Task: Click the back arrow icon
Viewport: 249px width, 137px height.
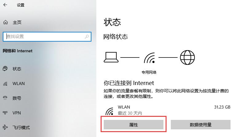Action: 5,5
